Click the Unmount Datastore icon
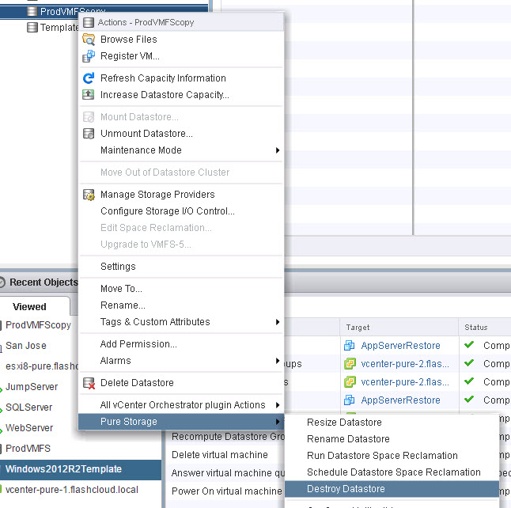 89,134
